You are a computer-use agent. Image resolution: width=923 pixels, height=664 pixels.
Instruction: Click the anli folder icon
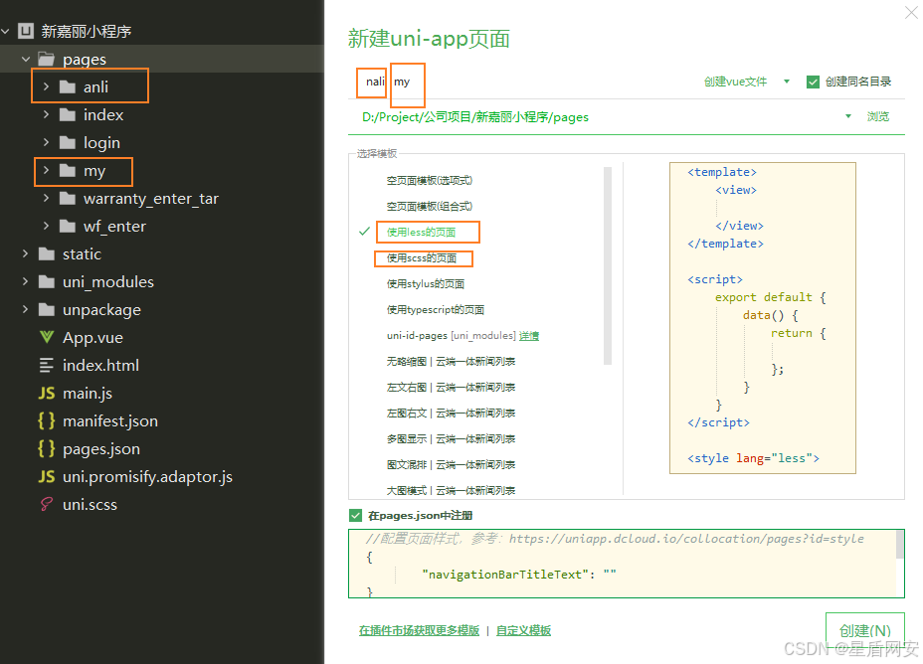click(x=68, y=87)
